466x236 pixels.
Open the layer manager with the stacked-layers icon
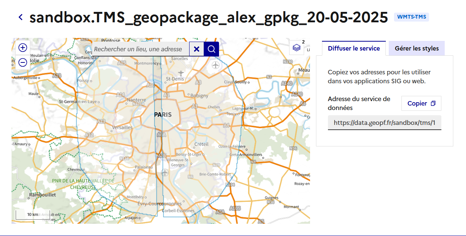(x=296, y=48)
